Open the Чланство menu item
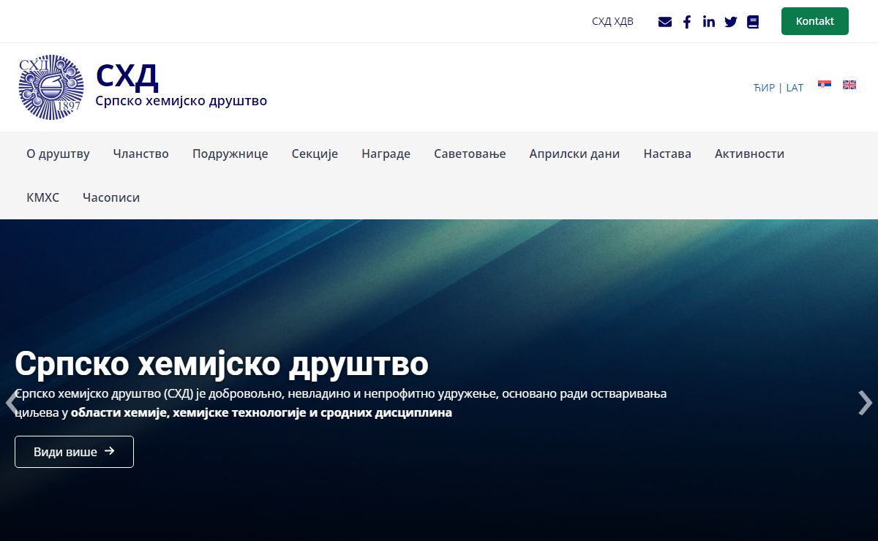Image resolution: width=878 pixels, height=541 pixels. [140, 154]
